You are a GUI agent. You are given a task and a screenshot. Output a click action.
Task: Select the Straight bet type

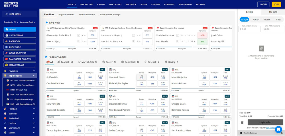pos(244,20)
